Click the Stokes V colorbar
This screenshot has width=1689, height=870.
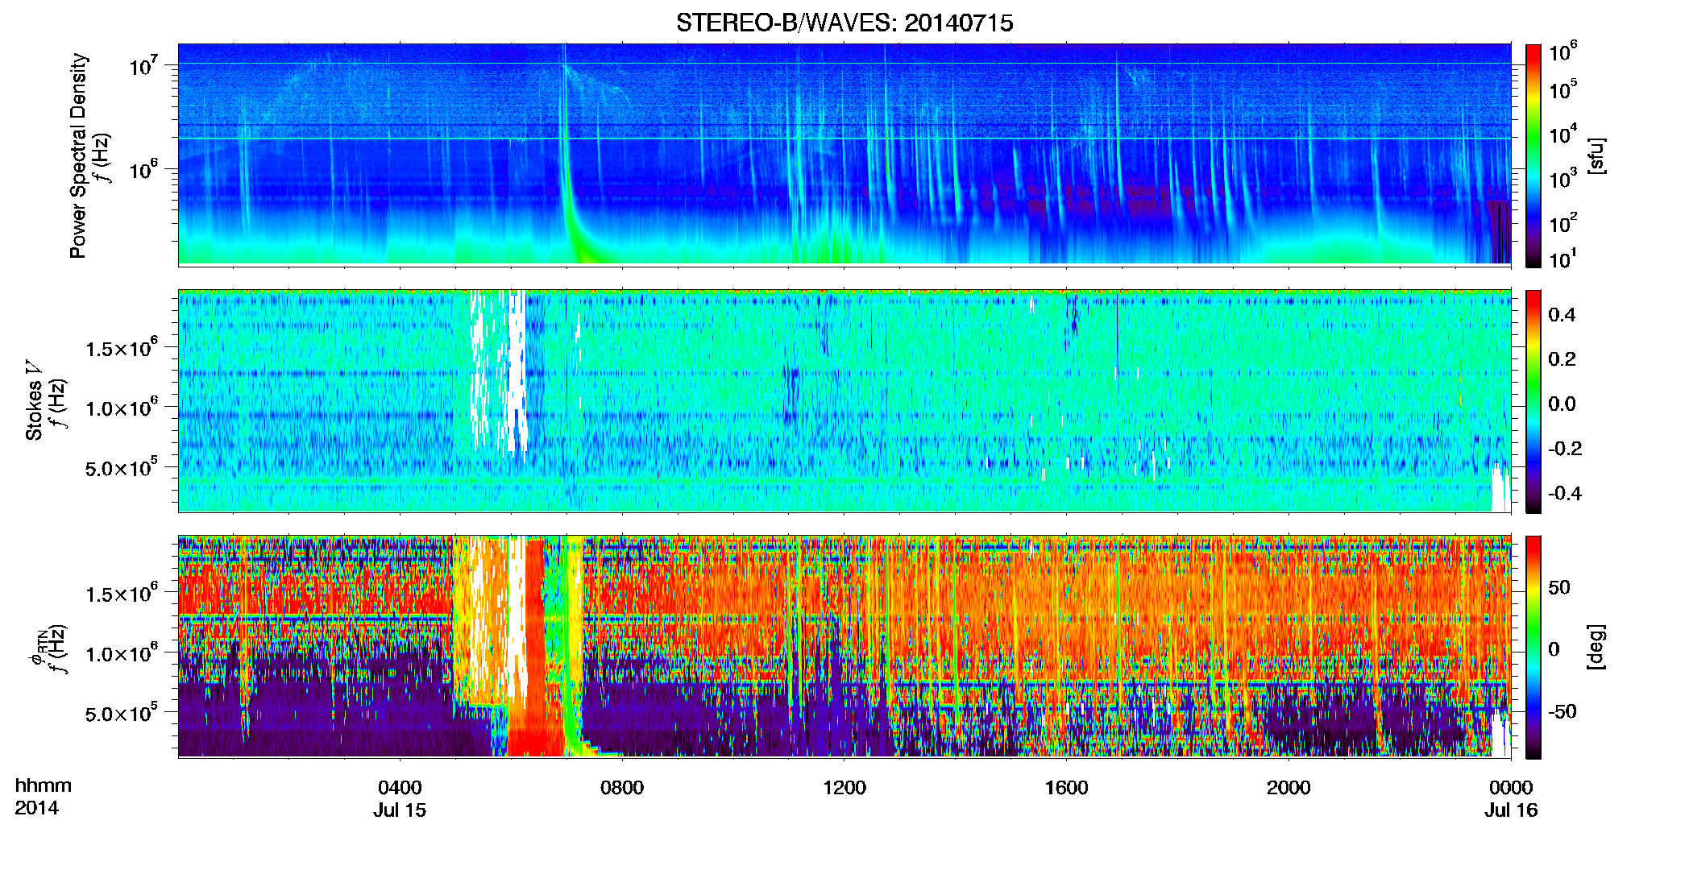[x=1533, y=401]
